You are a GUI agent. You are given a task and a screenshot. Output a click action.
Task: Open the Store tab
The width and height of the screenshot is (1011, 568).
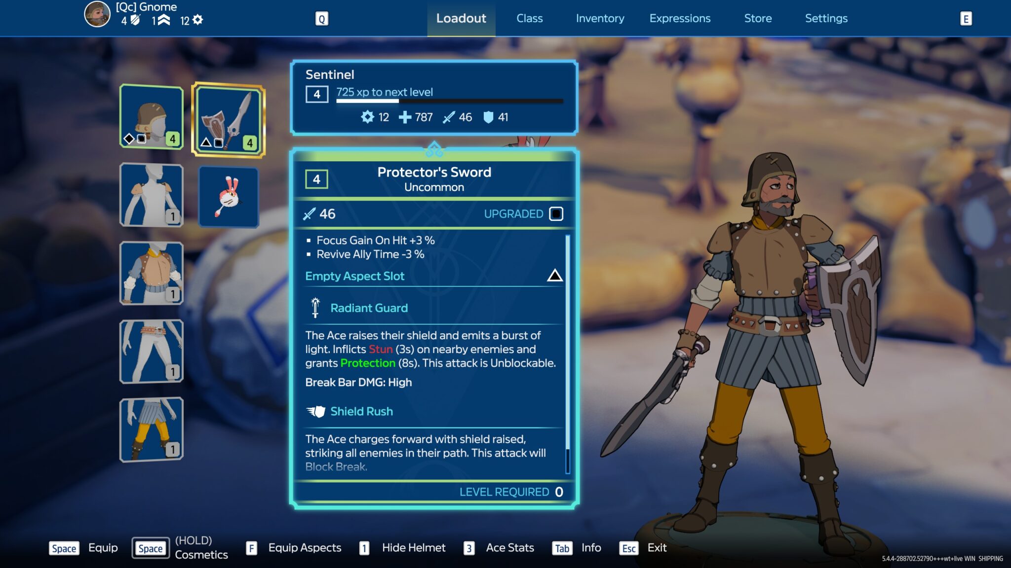(x=758, y=18)
